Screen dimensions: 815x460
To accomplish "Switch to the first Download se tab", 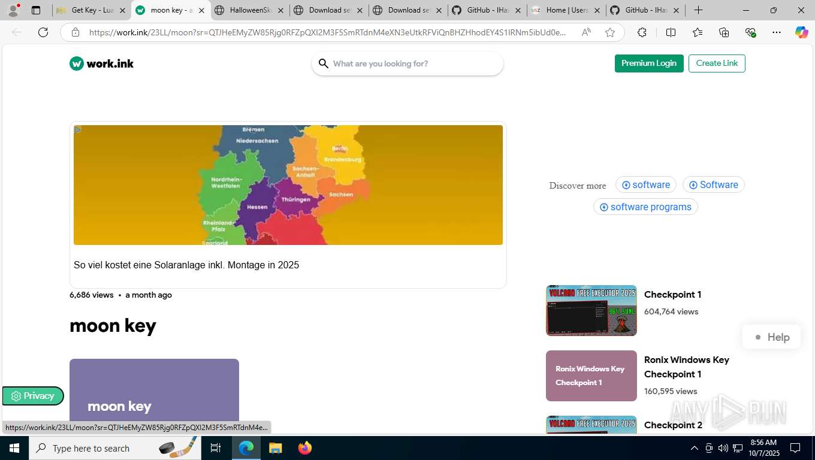I will pos(329,10).
